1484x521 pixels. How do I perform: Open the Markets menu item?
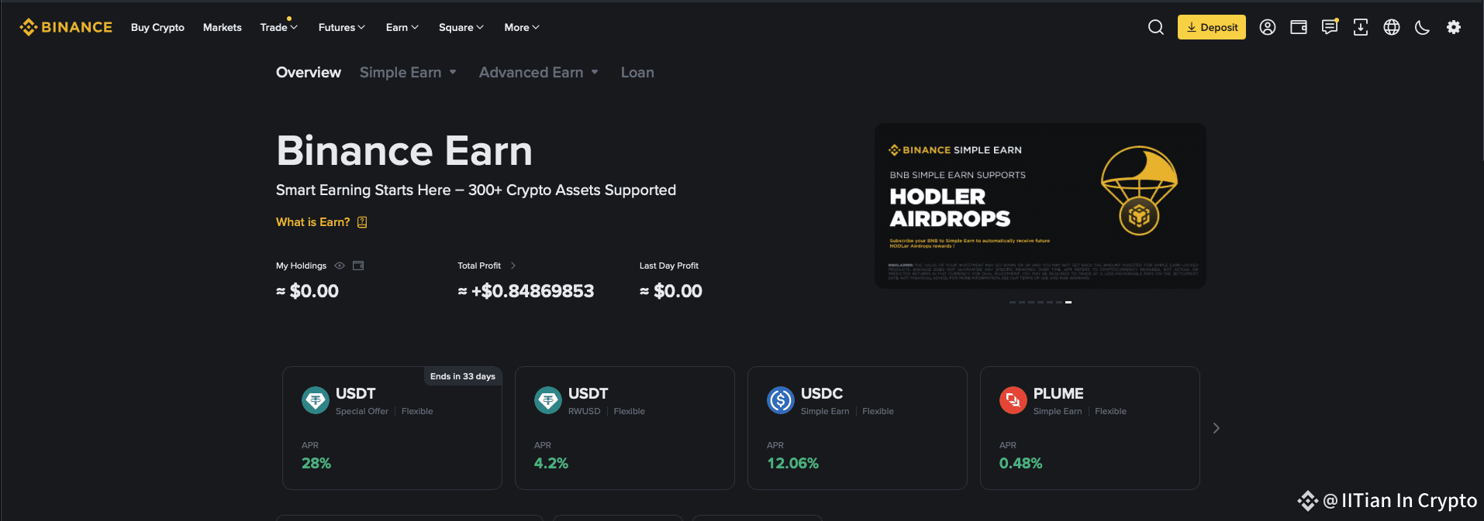click(x=222, y=27)
